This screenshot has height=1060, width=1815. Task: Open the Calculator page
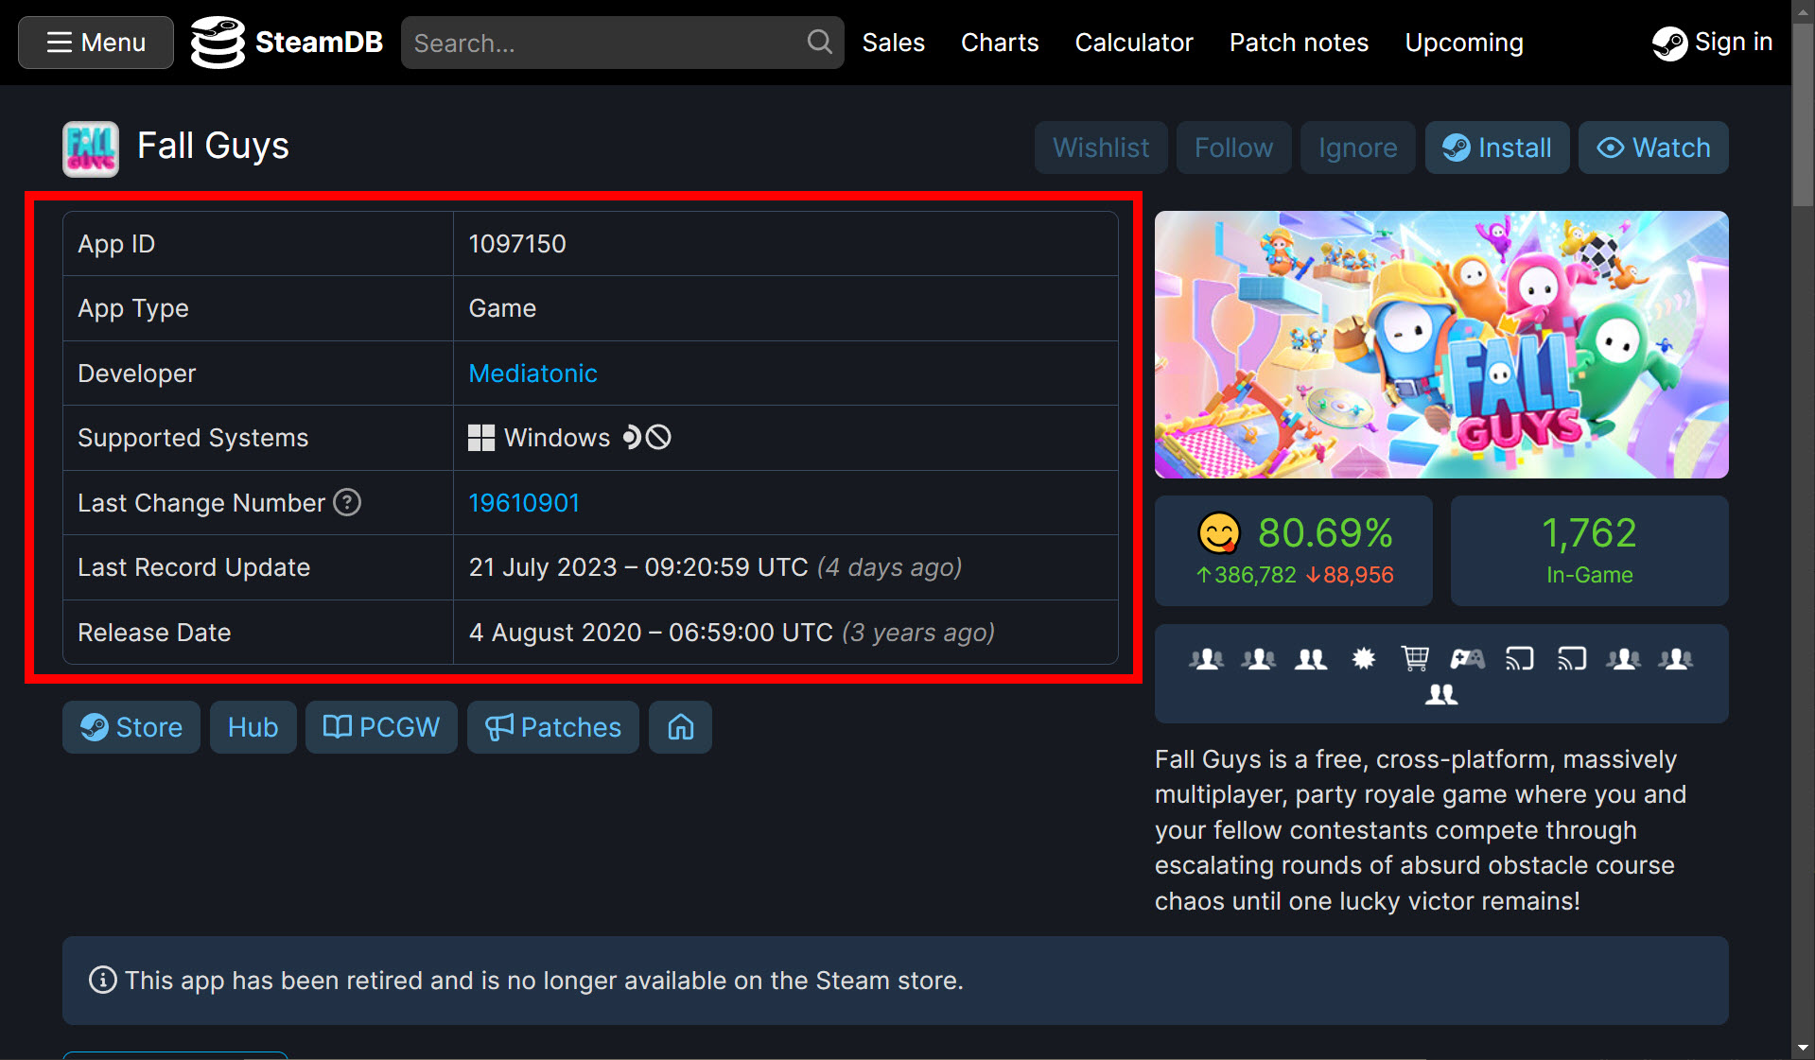tap(1134, 43)
